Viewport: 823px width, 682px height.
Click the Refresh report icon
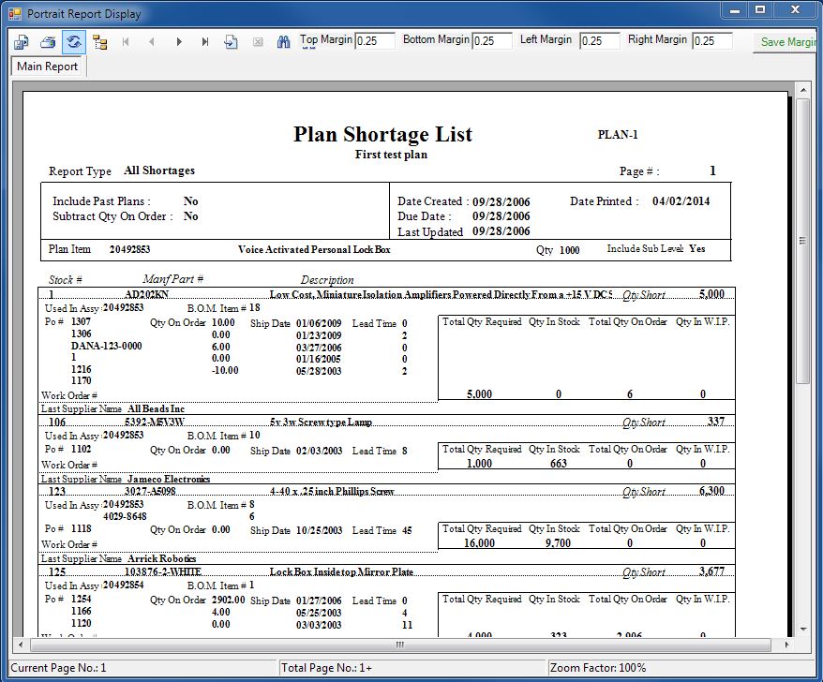click(x=74, y=42)
